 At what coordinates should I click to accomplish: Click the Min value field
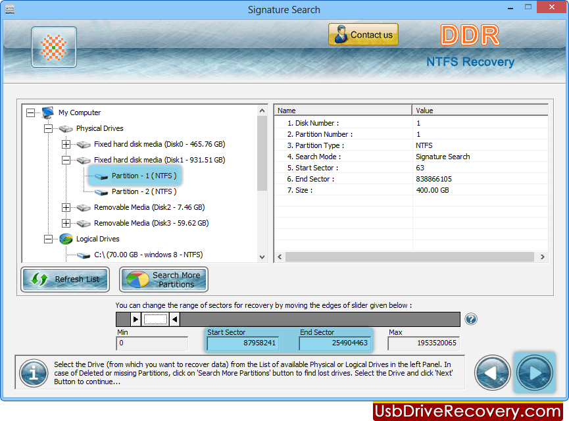[x=152, y=343]
